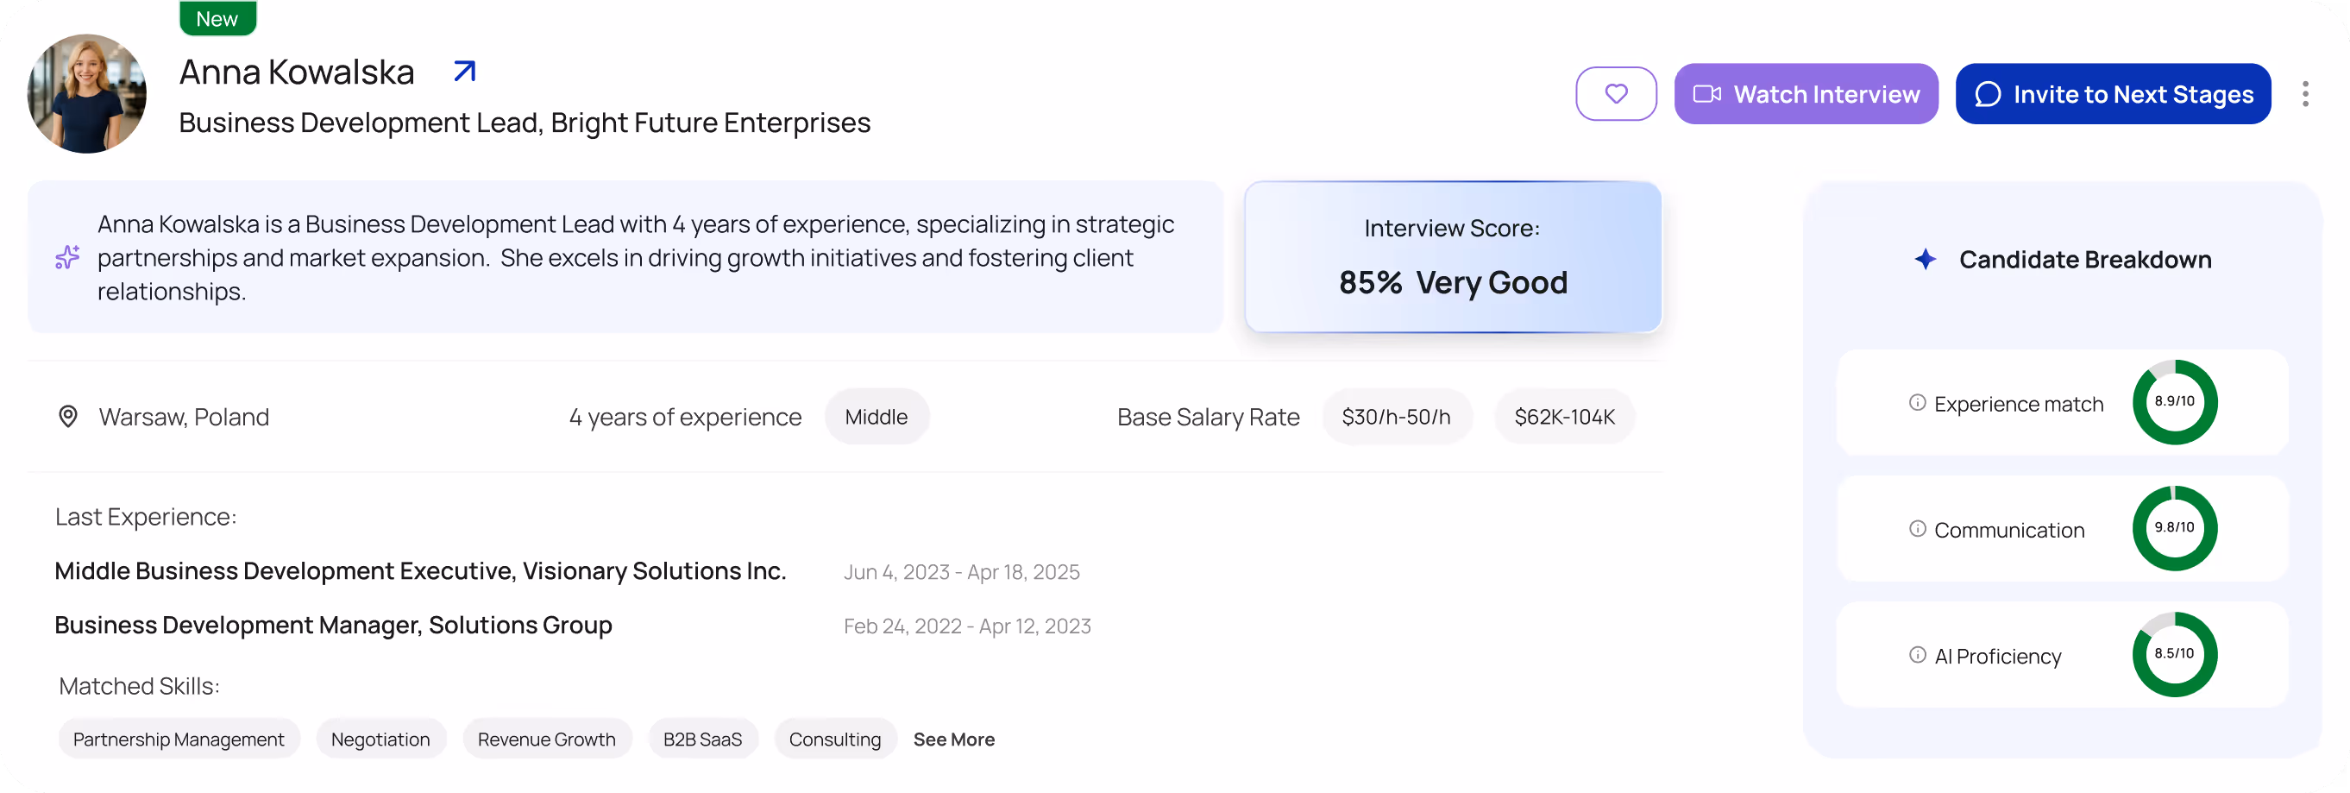This screenshot has width=2350, height=793.
Task: Click the Middle seniority level chip
Action: coord(876,417)
